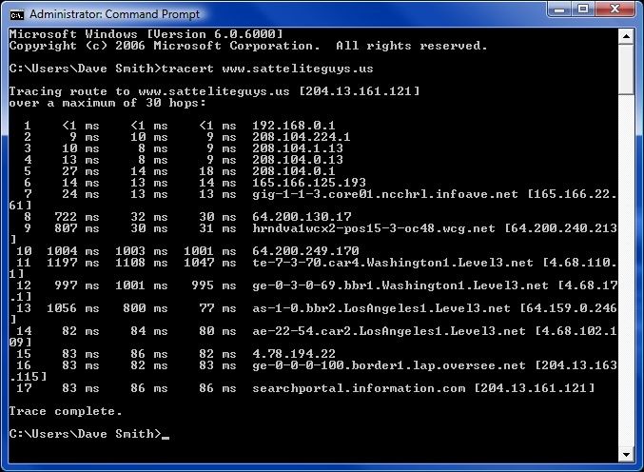The width and height of the screenshot is (644, 472).
Task: Click the hop 1 address 192.168.0.1
Action: coord(294,126)
